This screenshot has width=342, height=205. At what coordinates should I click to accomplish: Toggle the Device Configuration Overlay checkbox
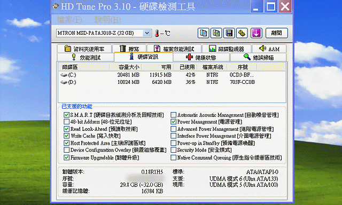[66, 150]
